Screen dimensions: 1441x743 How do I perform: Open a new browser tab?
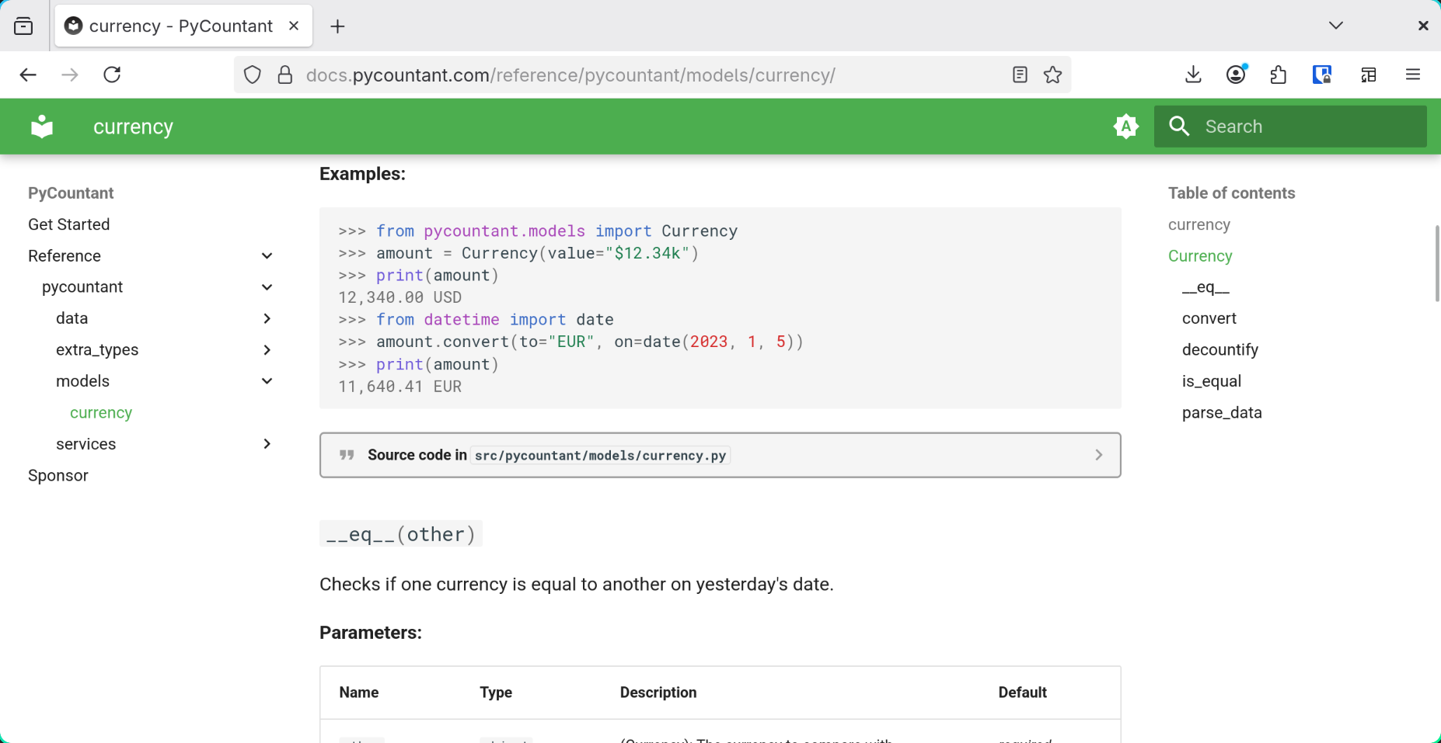pos(337,26)
